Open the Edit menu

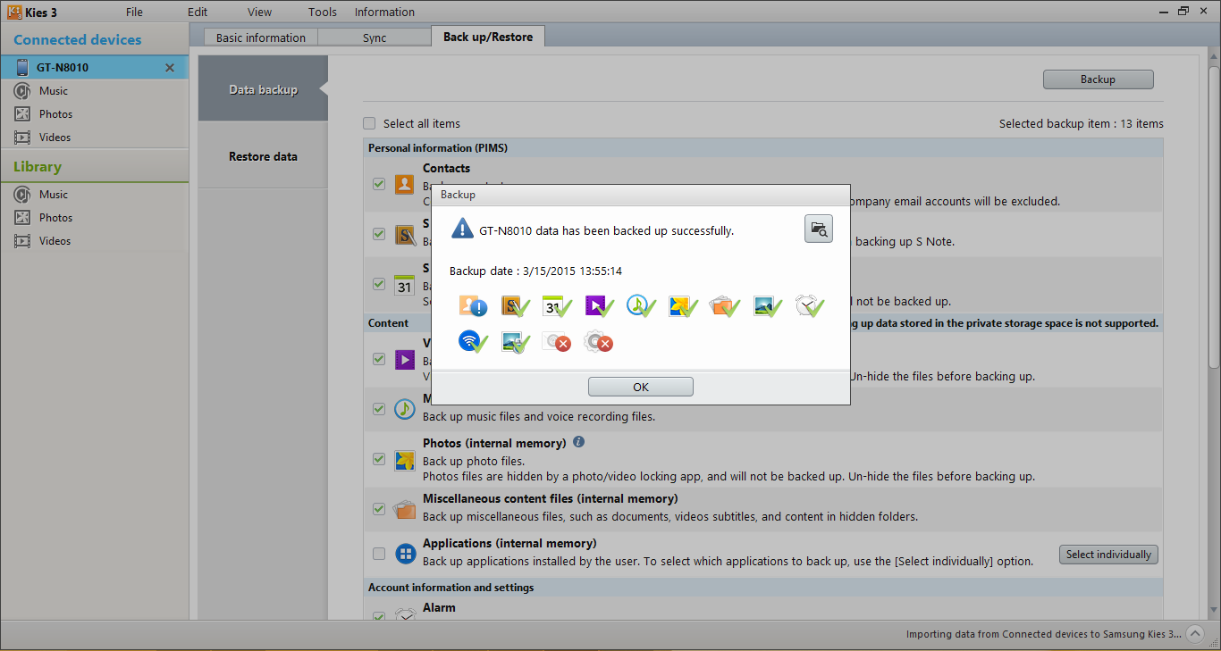click(x=198, y=12)
